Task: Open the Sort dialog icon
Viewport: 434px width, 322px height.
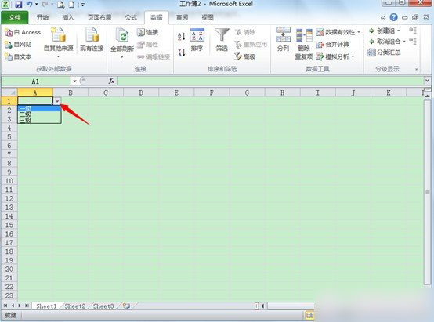Action: coord(197,35)
